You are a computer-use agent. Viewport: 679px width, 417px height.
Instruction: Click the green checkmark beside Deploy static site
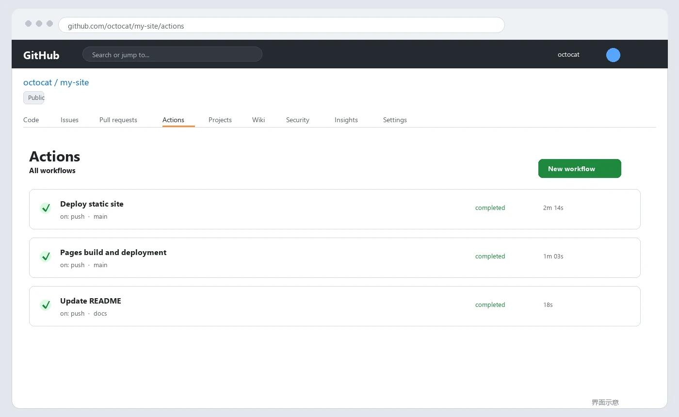point(46,208)
